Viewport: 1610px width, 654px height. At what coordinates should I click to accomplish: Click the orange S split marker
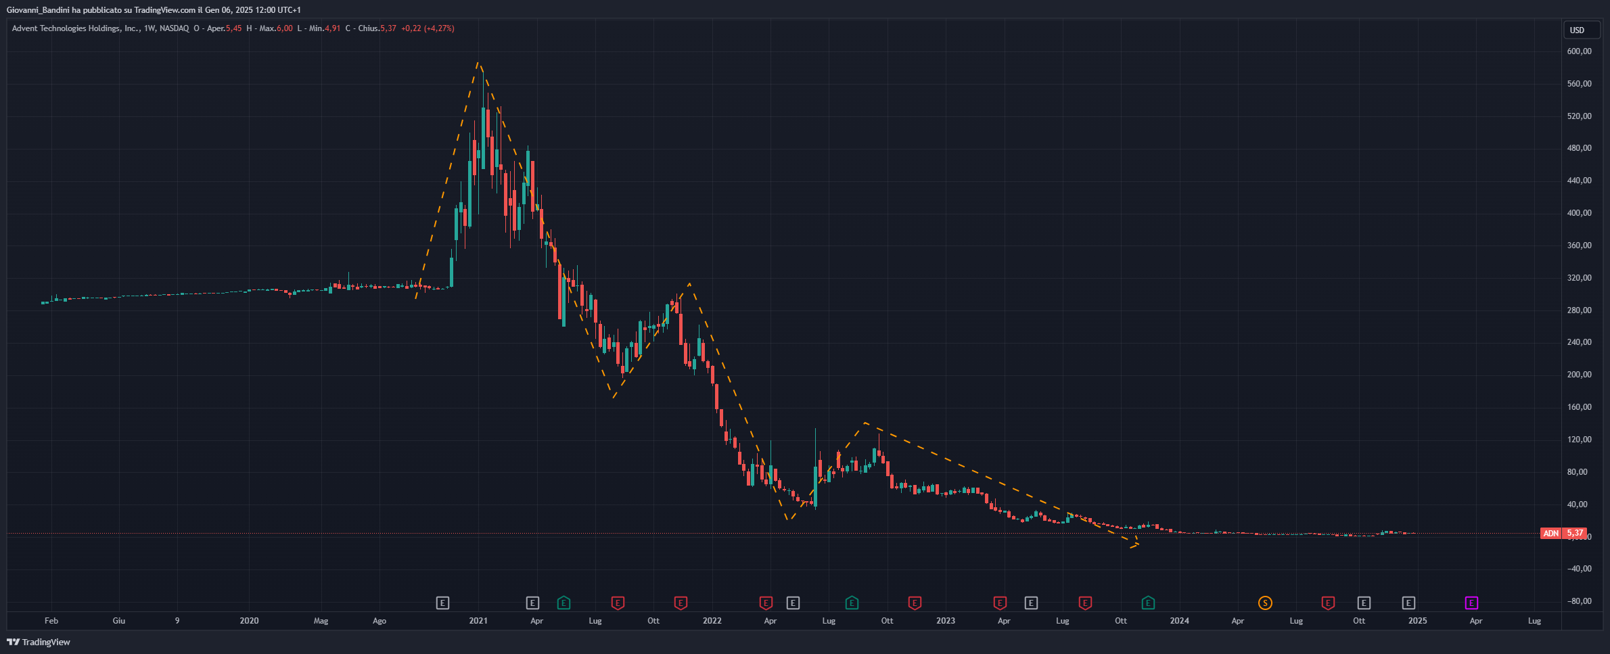[1265, 603]
